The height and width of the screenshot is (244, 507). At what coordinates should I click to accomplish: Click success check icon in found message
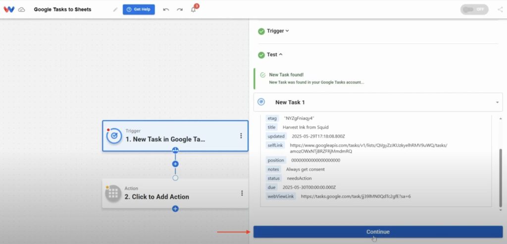click(x=262, y=75)
